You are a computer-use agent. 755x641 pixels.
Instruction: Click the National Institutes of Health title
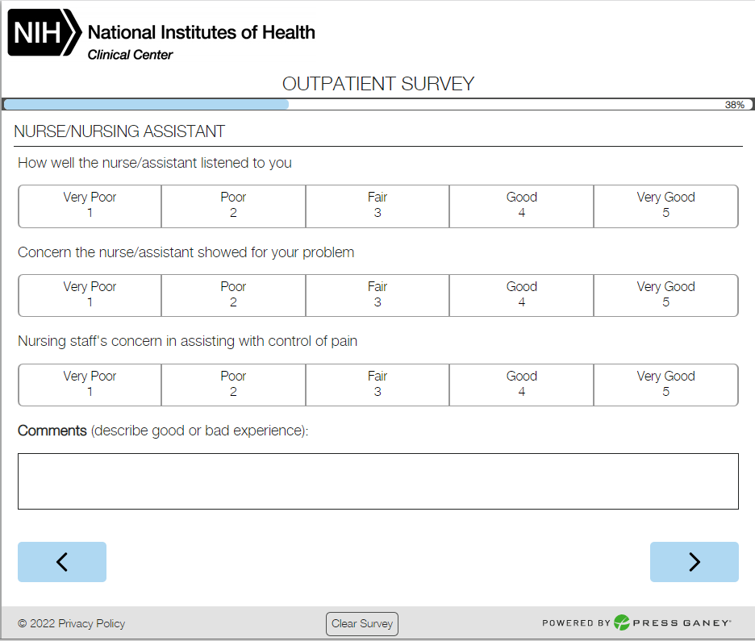202,32
